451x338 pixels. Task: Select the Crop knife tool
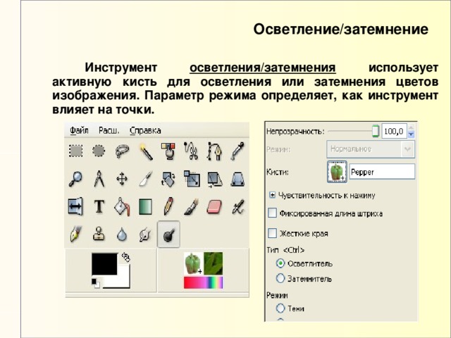[146, 179]
